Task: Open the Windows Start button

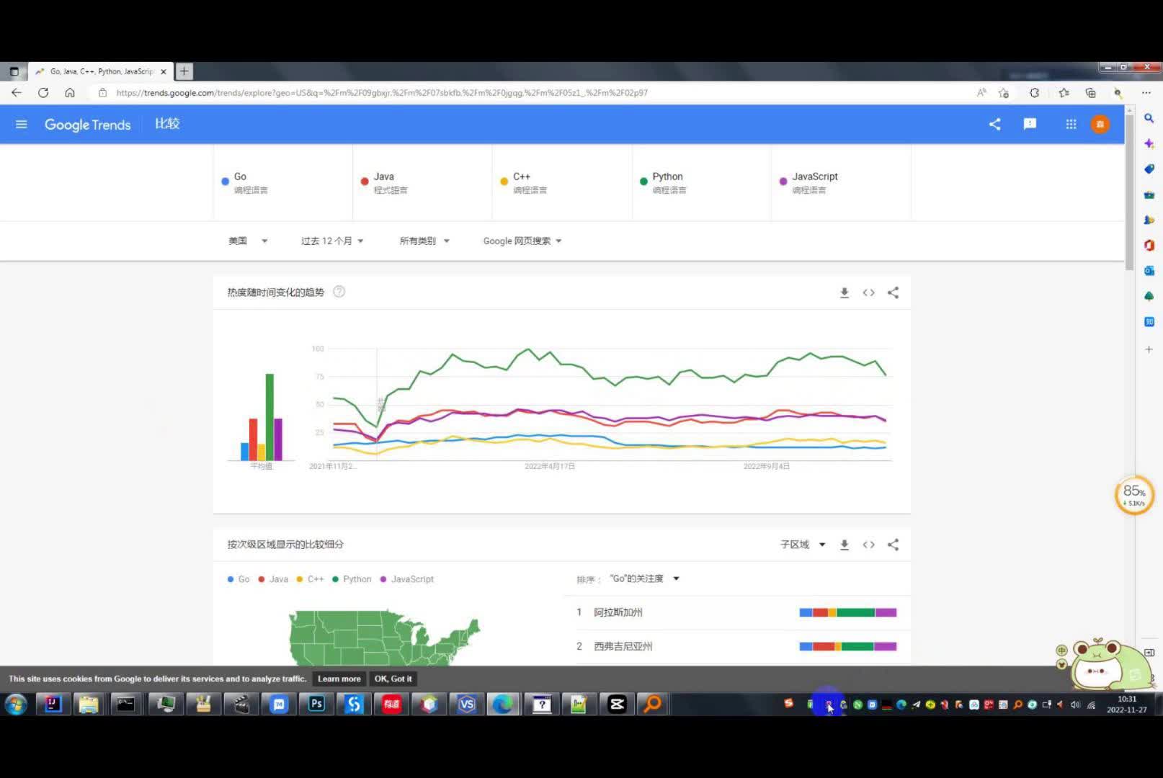Action: point(16,704)
